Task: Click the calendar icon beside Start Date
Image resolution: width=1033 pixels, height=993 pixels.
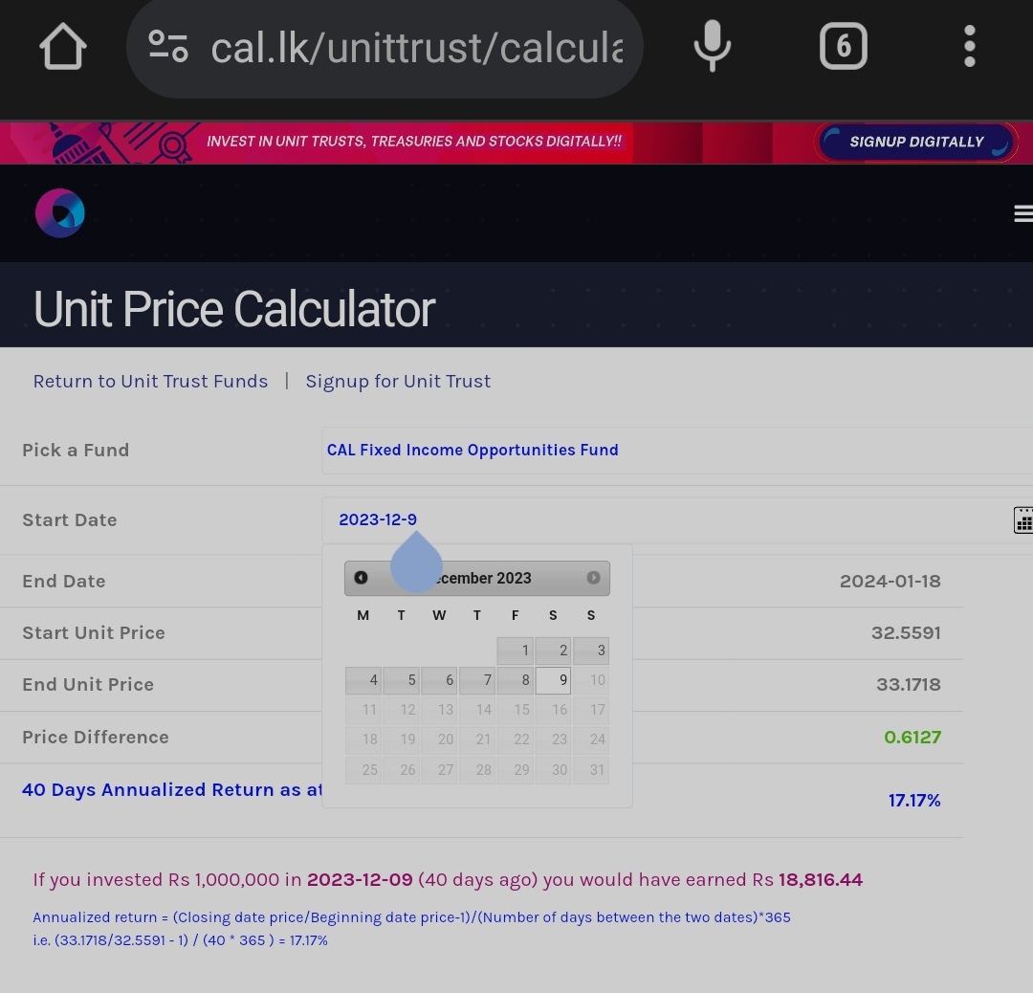Action: coord(1023,519)
